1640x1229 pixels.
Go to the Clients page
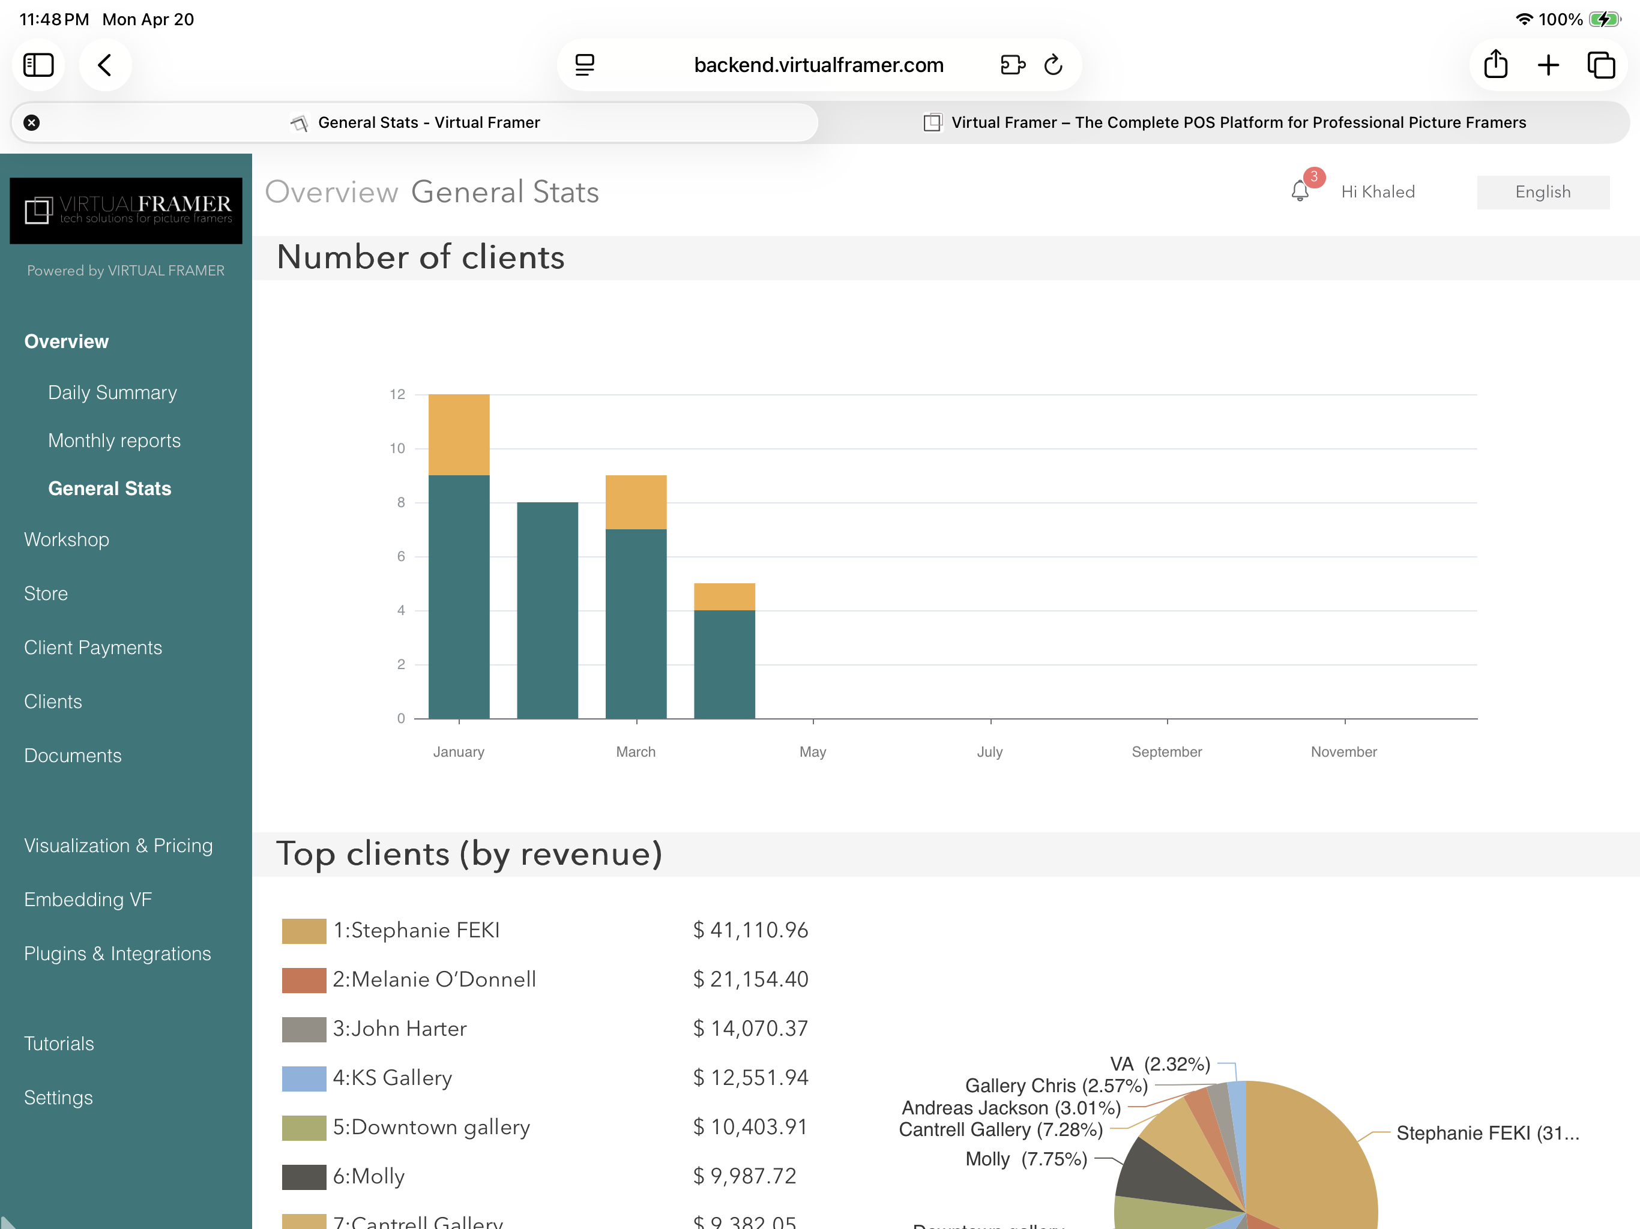(x=53, y=702)
